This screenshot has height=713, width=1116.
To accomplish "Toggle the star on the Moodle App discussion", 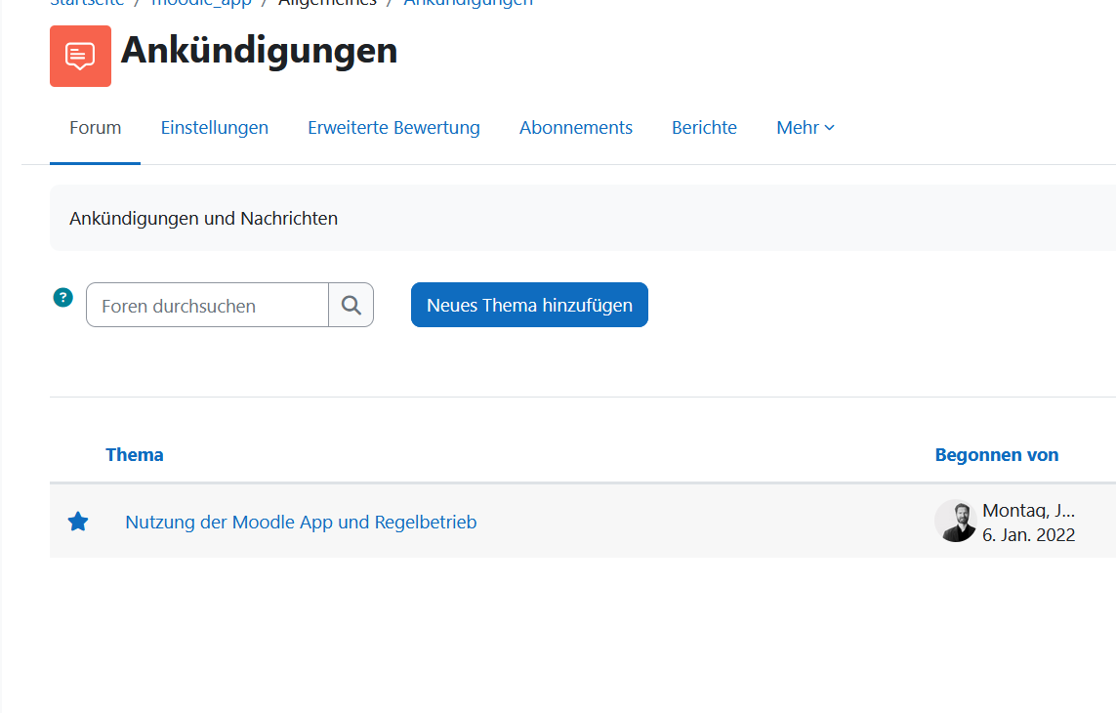I will click(x=78, y=523).
